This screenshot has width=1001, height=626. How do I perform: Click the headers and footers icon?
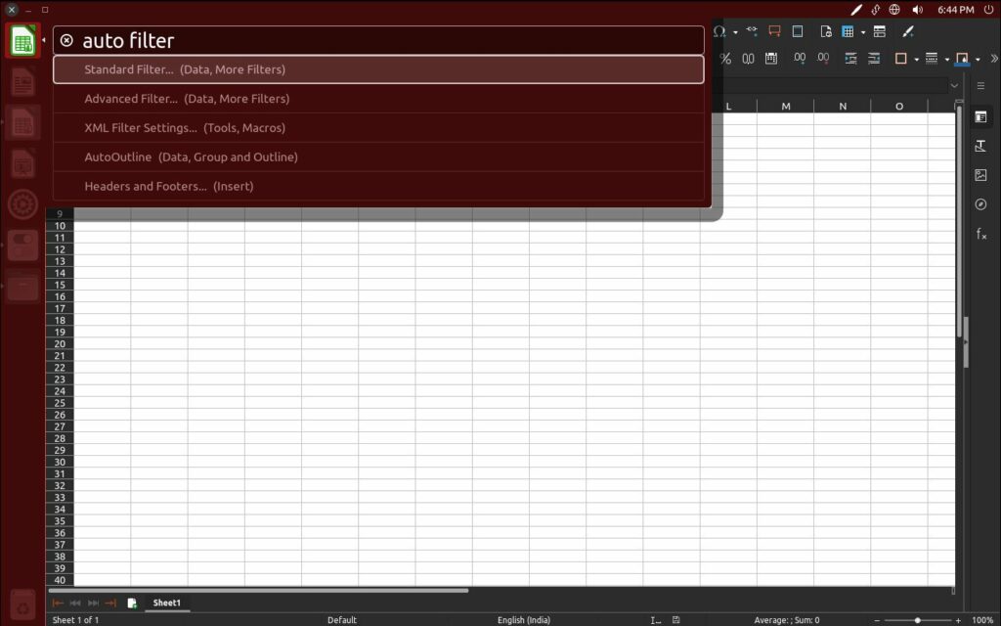tap(798, 31)
